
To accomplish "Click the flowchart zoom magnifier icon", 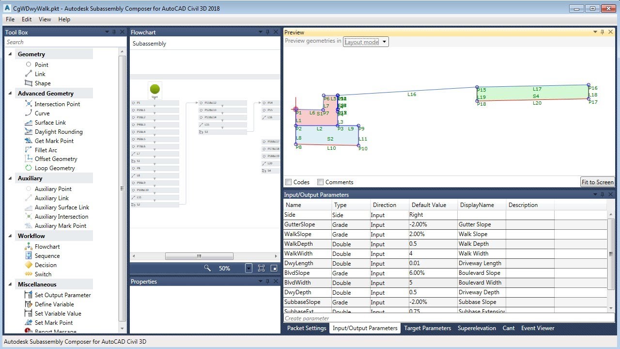I will coord(207,268).
